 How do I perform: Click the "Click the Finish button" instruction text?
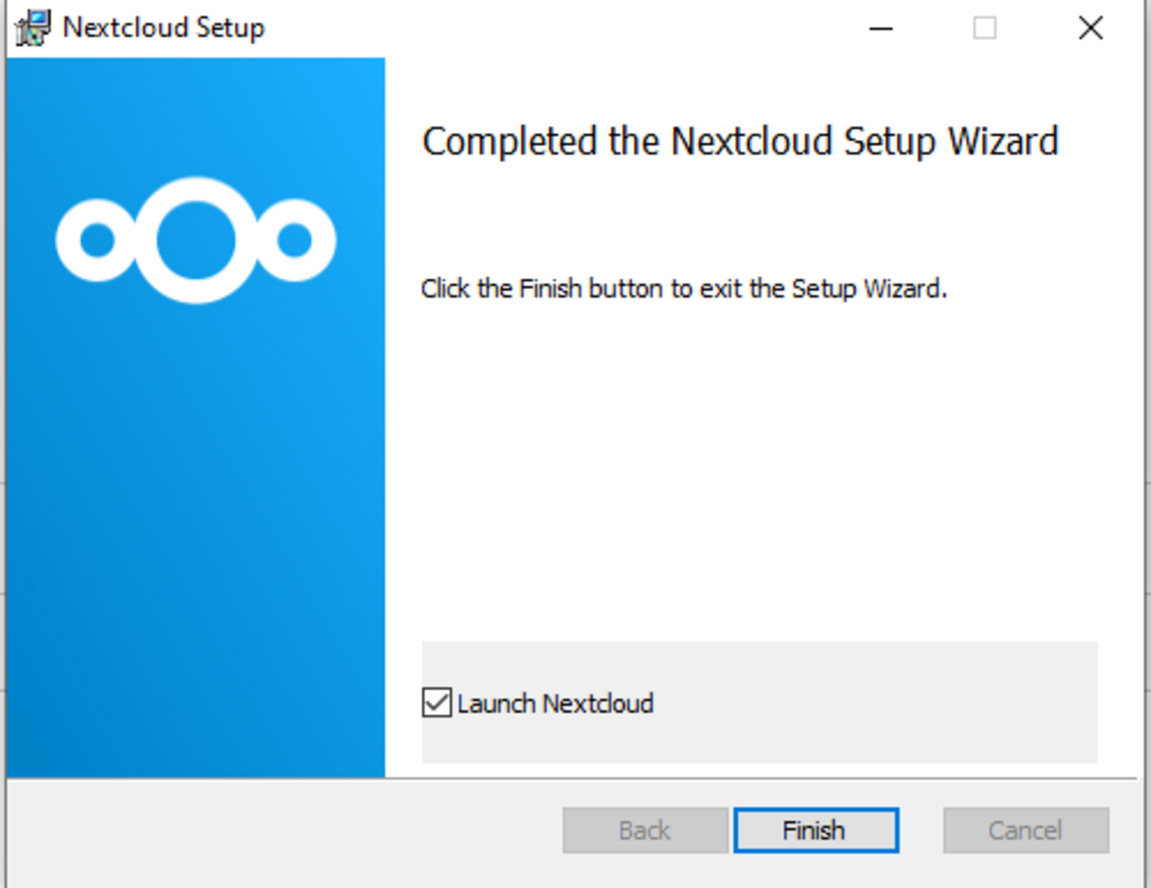684,289
